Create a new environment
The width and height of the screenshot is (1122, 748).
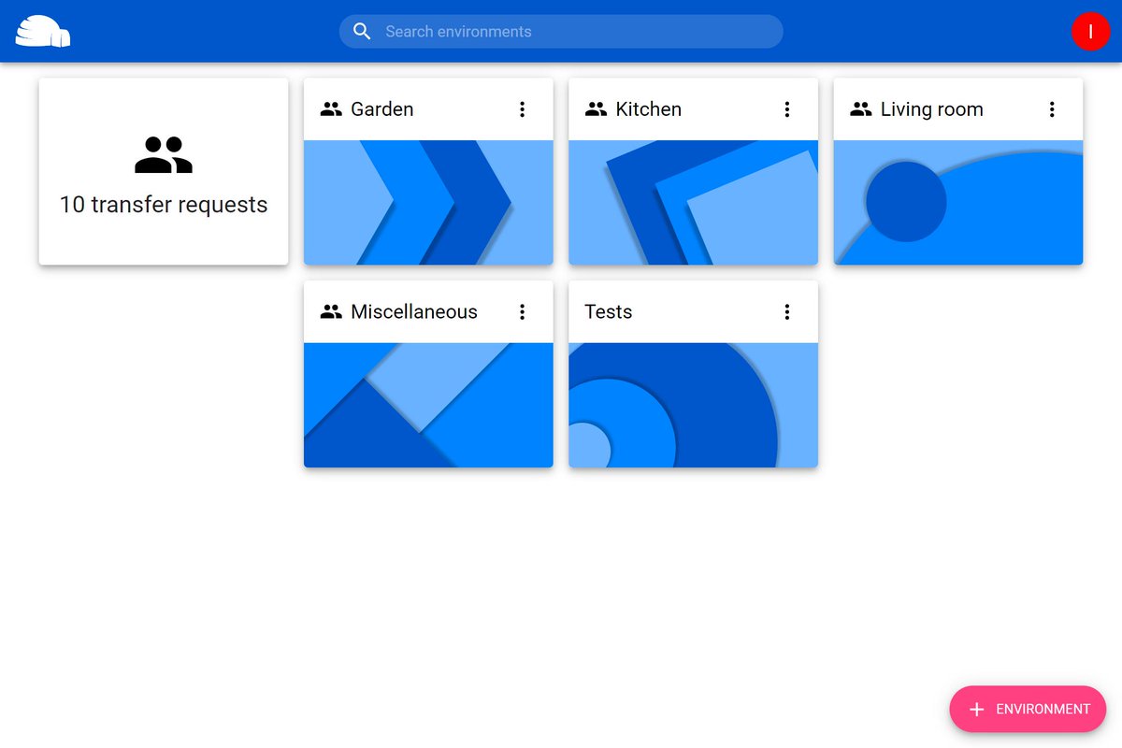click(x=1028, y=709)
